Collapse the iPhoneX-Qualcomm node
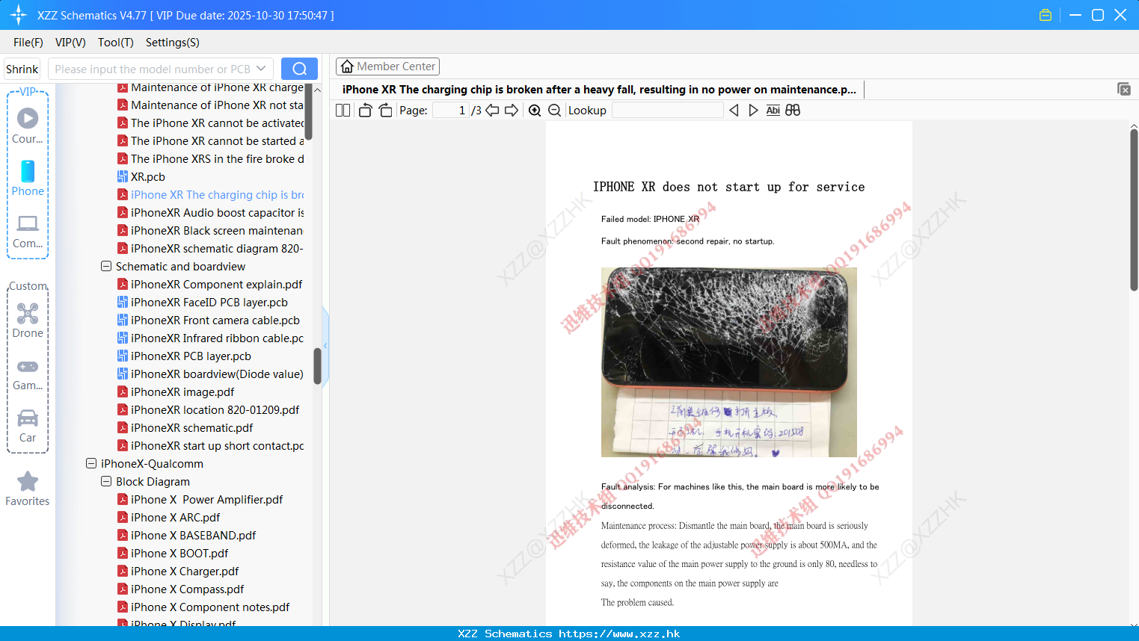The height and width of the screenshot is (641, 1139). click(91, 464)
